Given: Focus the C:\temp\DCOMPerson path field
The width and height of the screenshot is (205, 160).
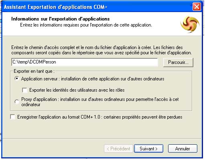Looking at the screenshot, I should pos(85,62).
